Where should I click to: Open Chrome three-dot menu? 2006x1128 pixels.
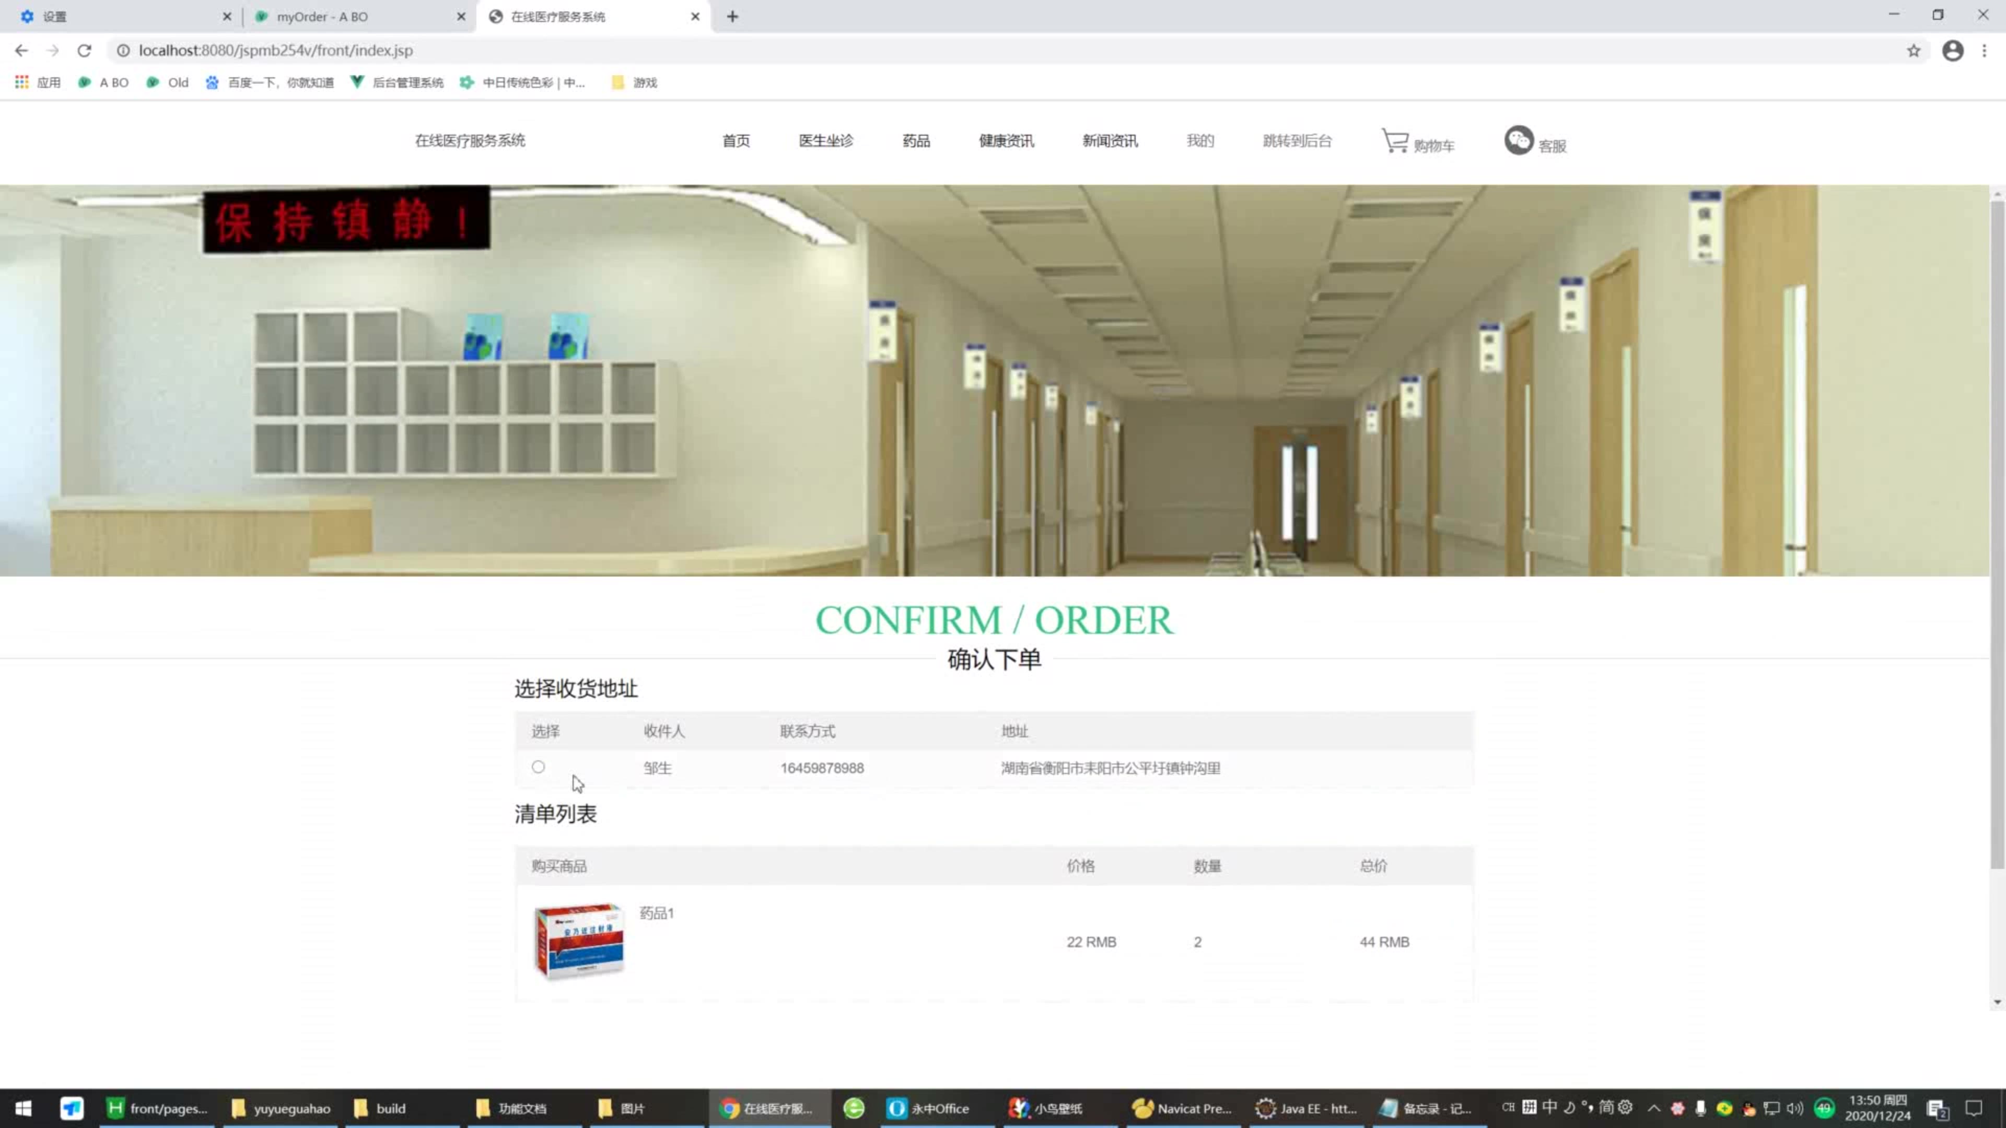point(1984,51)
